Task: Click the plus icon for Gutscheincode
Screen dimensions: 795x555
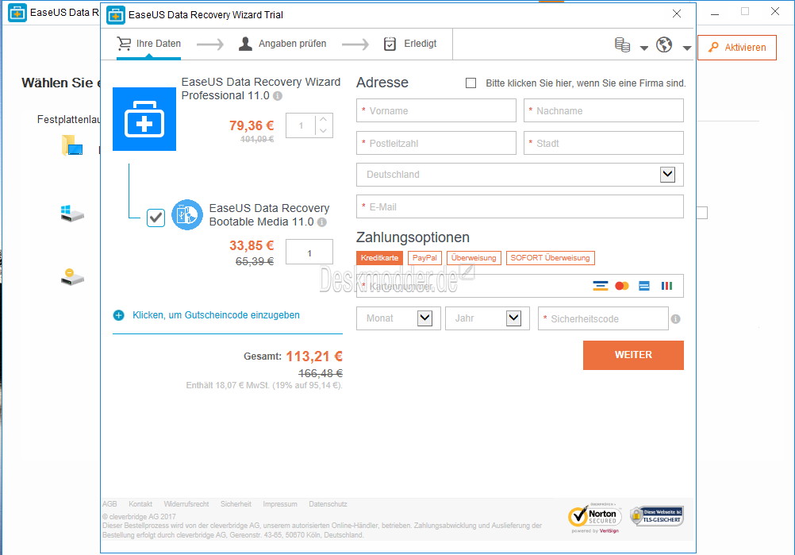Action: [x=119, y=315]
